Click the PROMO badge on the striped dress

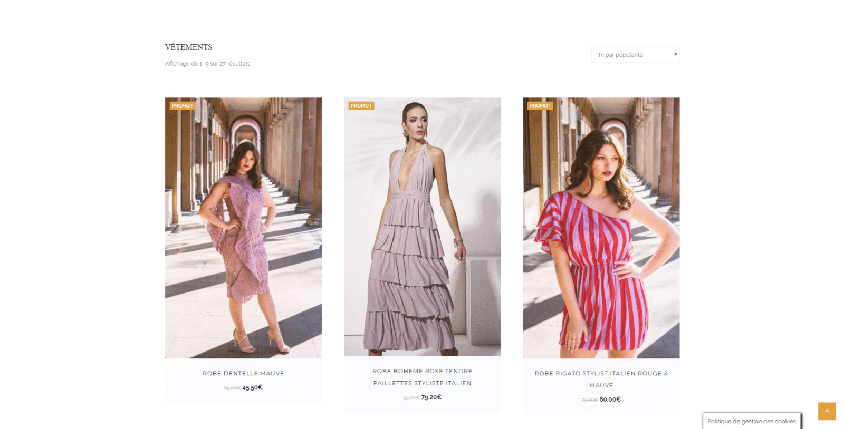point(540,106)
